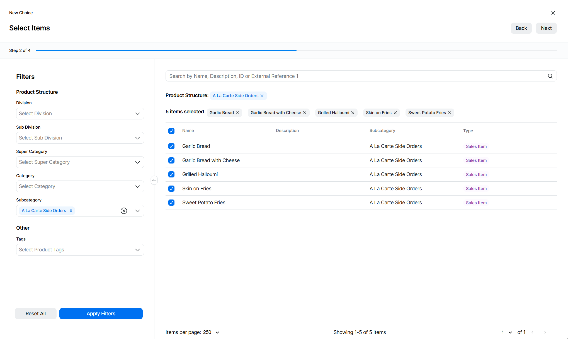Screen dimensions: 568x339
Task: Remove A La Carte Side Orders filter tag
Action: coord(262,96)
